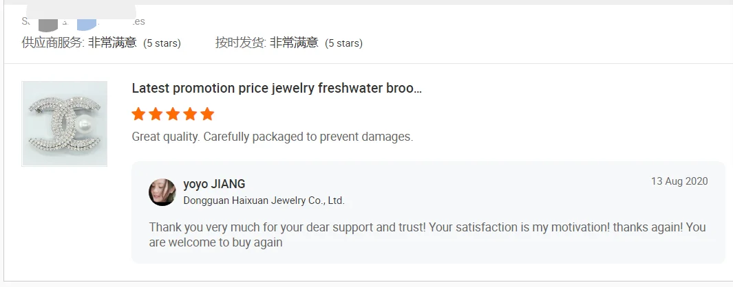
Task: Click the gray blurred square at top
Action: pyautogui.click(x=47, y=21)
